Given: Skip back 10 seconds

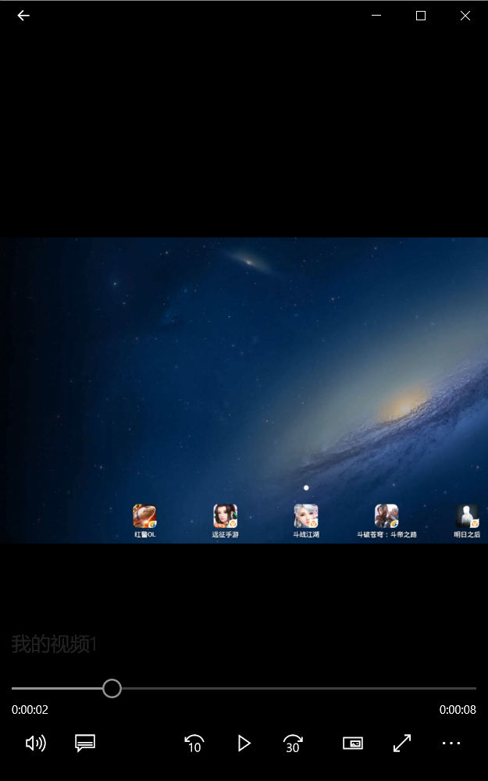Looking at the screenshot, I should [x=194, y=744].
